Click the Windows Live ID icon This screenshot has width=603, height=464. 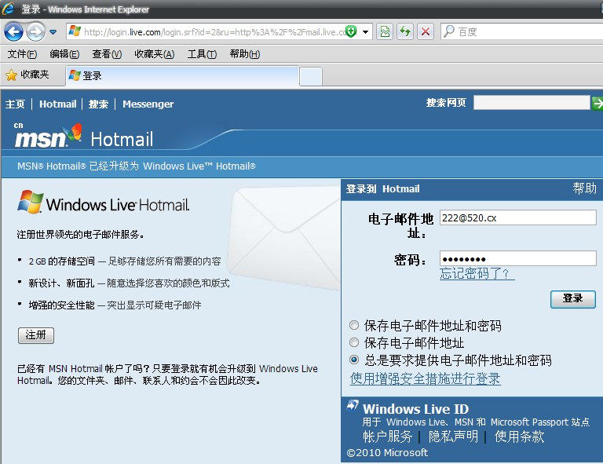click(353, 406)
